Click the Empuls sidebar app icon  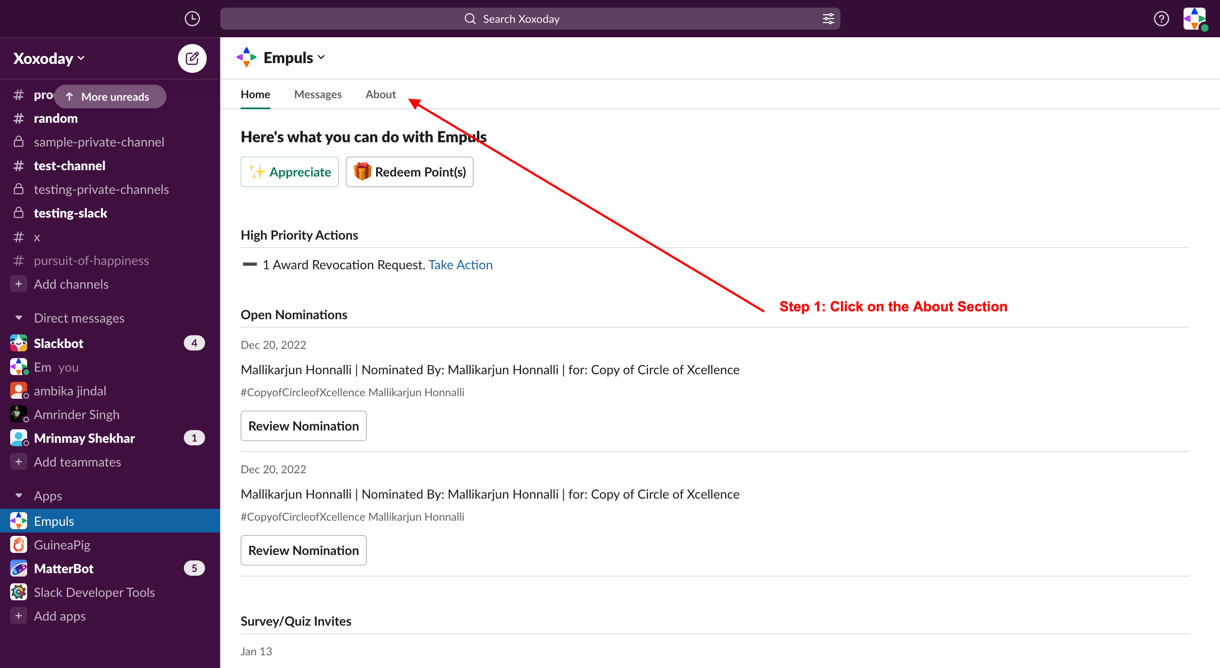coord(19,521)
